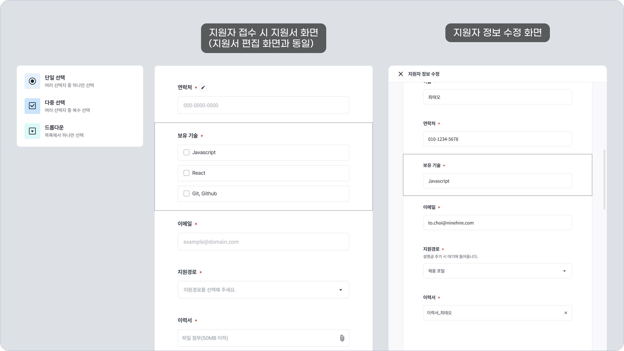Click the 다중 선택 label text
This screenshot has height=351, width=624.
(55, 103)
